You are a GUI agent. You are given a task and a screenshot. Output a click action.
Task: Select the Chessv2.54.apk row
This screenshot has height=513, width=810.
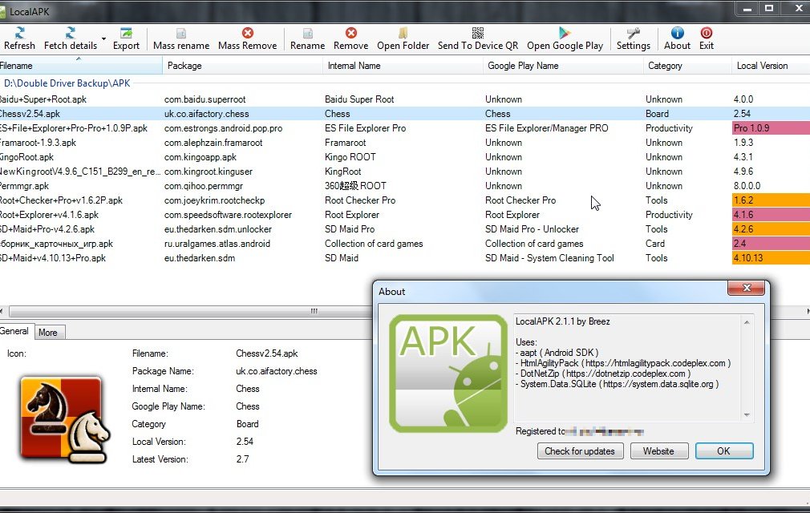click(x=405, y=114)
